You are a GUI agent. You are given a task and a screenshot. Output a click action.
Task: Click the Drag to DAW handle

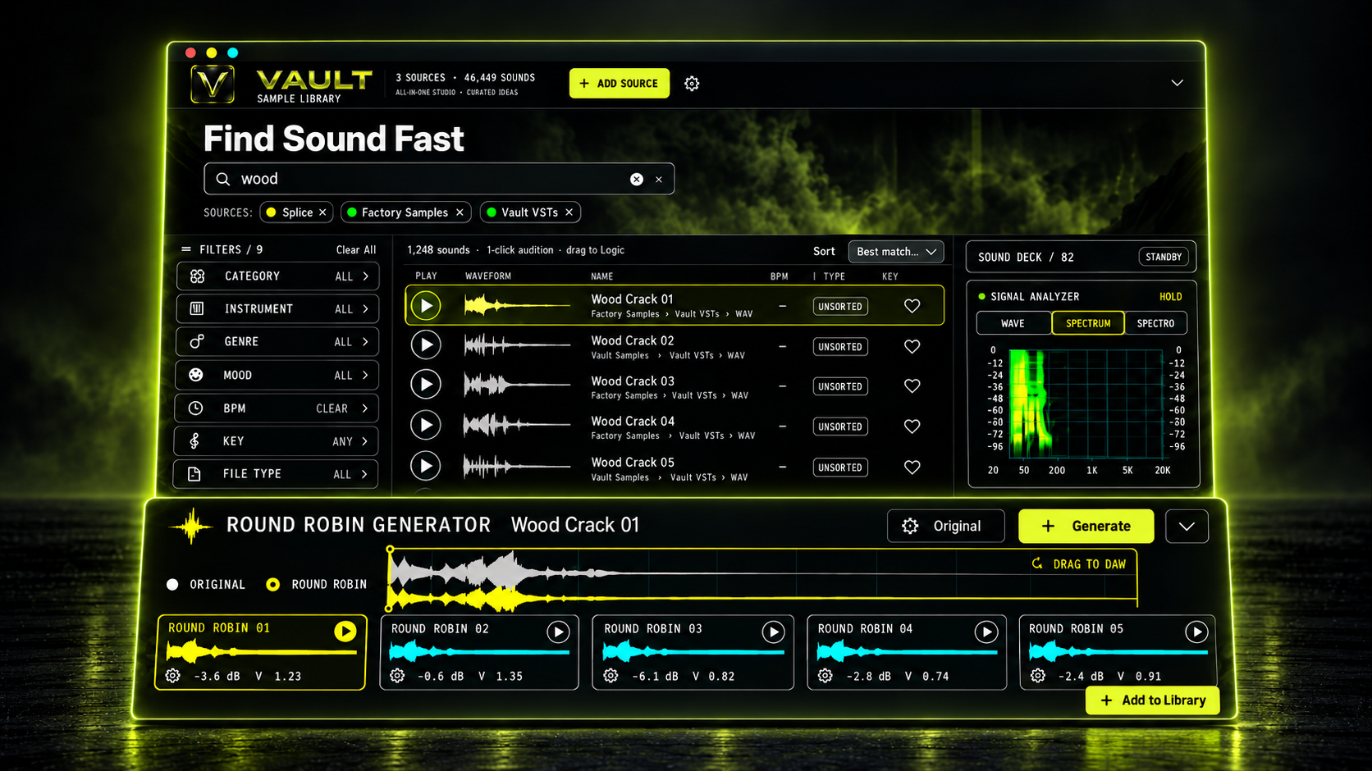1080,564
